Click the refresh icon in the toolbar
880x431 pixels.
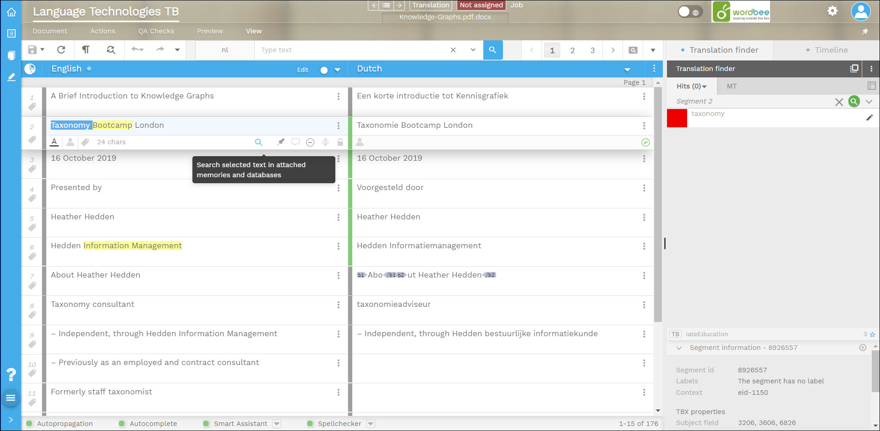coord(61,50)
